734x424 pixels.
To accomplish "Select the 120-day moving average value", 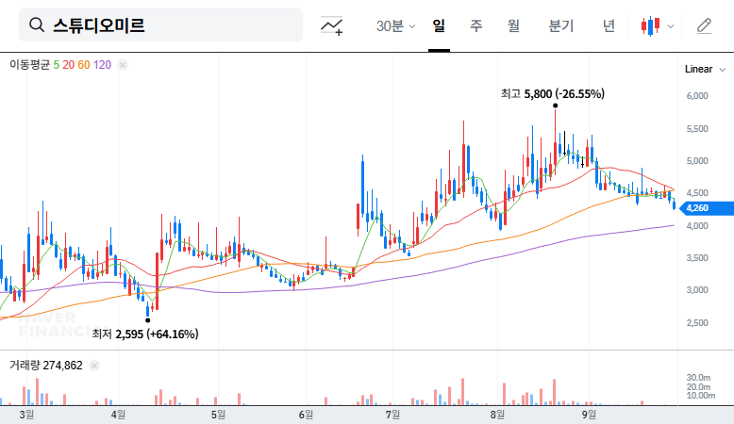I will click(102, 64).
